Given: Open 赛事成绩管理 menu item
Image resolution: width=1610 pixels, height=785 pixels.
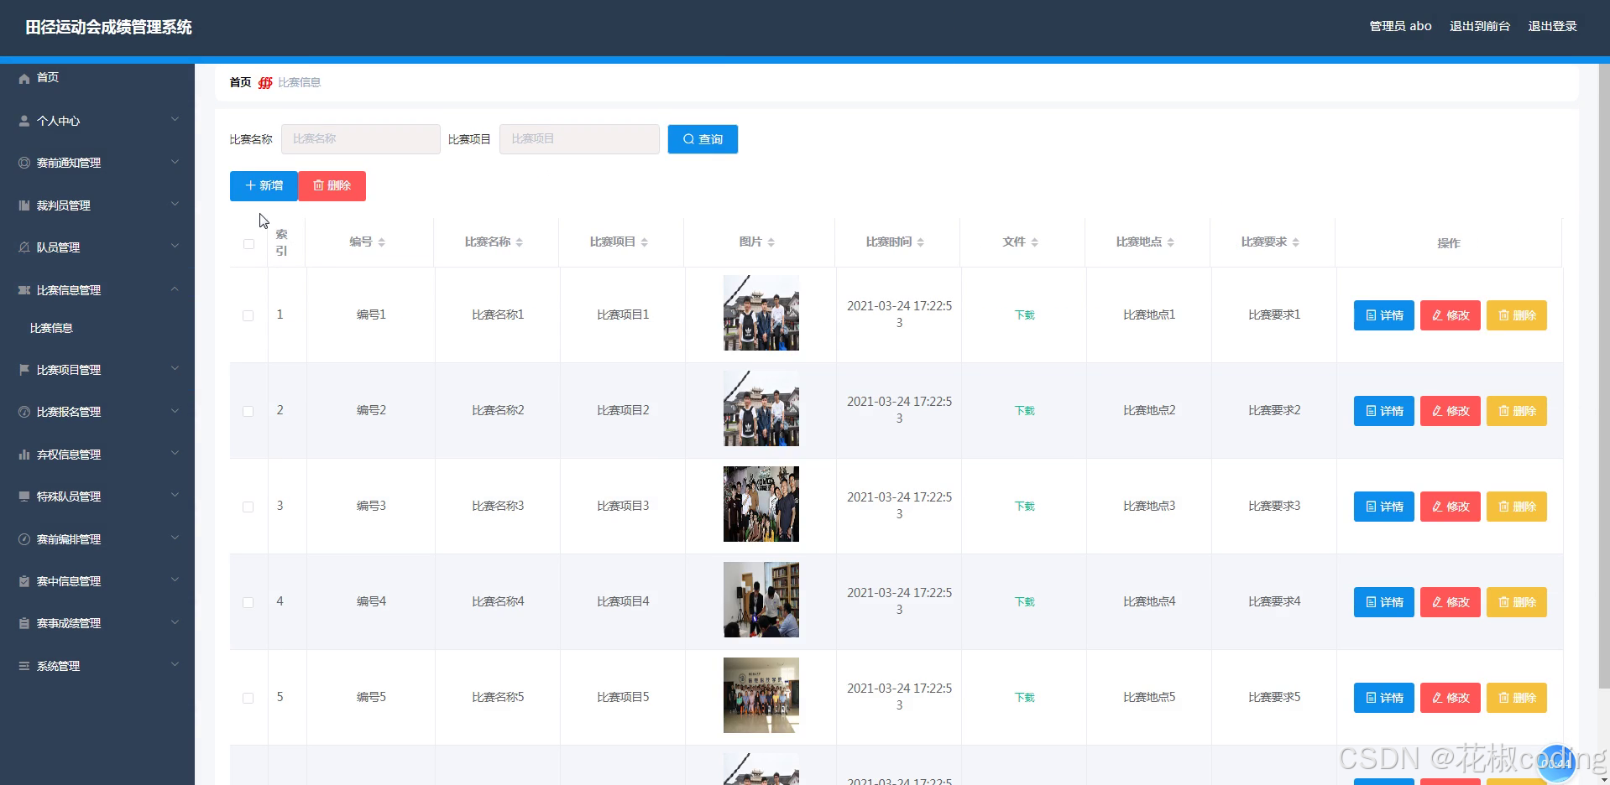Looking at the screenshot, I should tap(97, 623).
